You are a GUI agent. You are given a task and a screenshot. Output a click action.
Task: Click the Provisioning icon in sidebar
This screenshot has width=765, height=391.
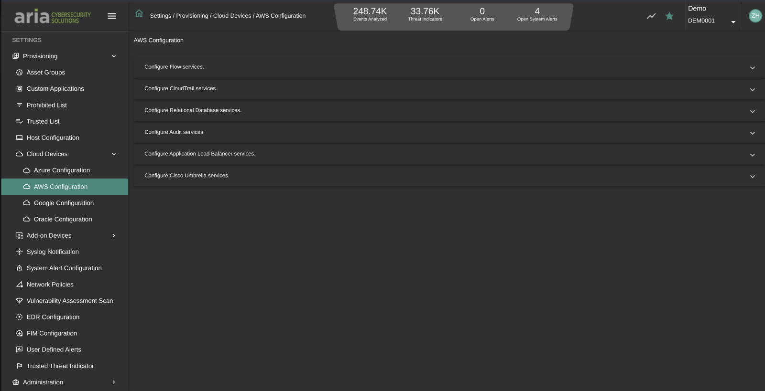[16, 56]
